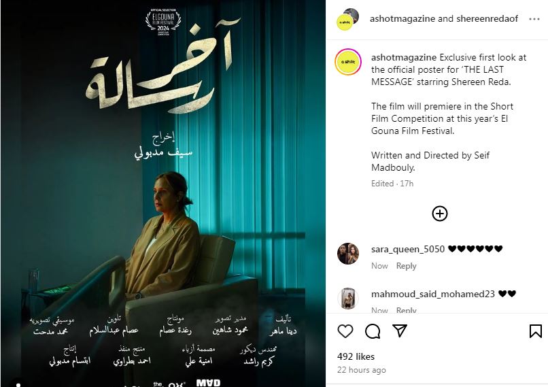The image size is (548, 387).
Task: Open the mahmoud_said_mohamed23 username link
Action: [x=433, y=294]
